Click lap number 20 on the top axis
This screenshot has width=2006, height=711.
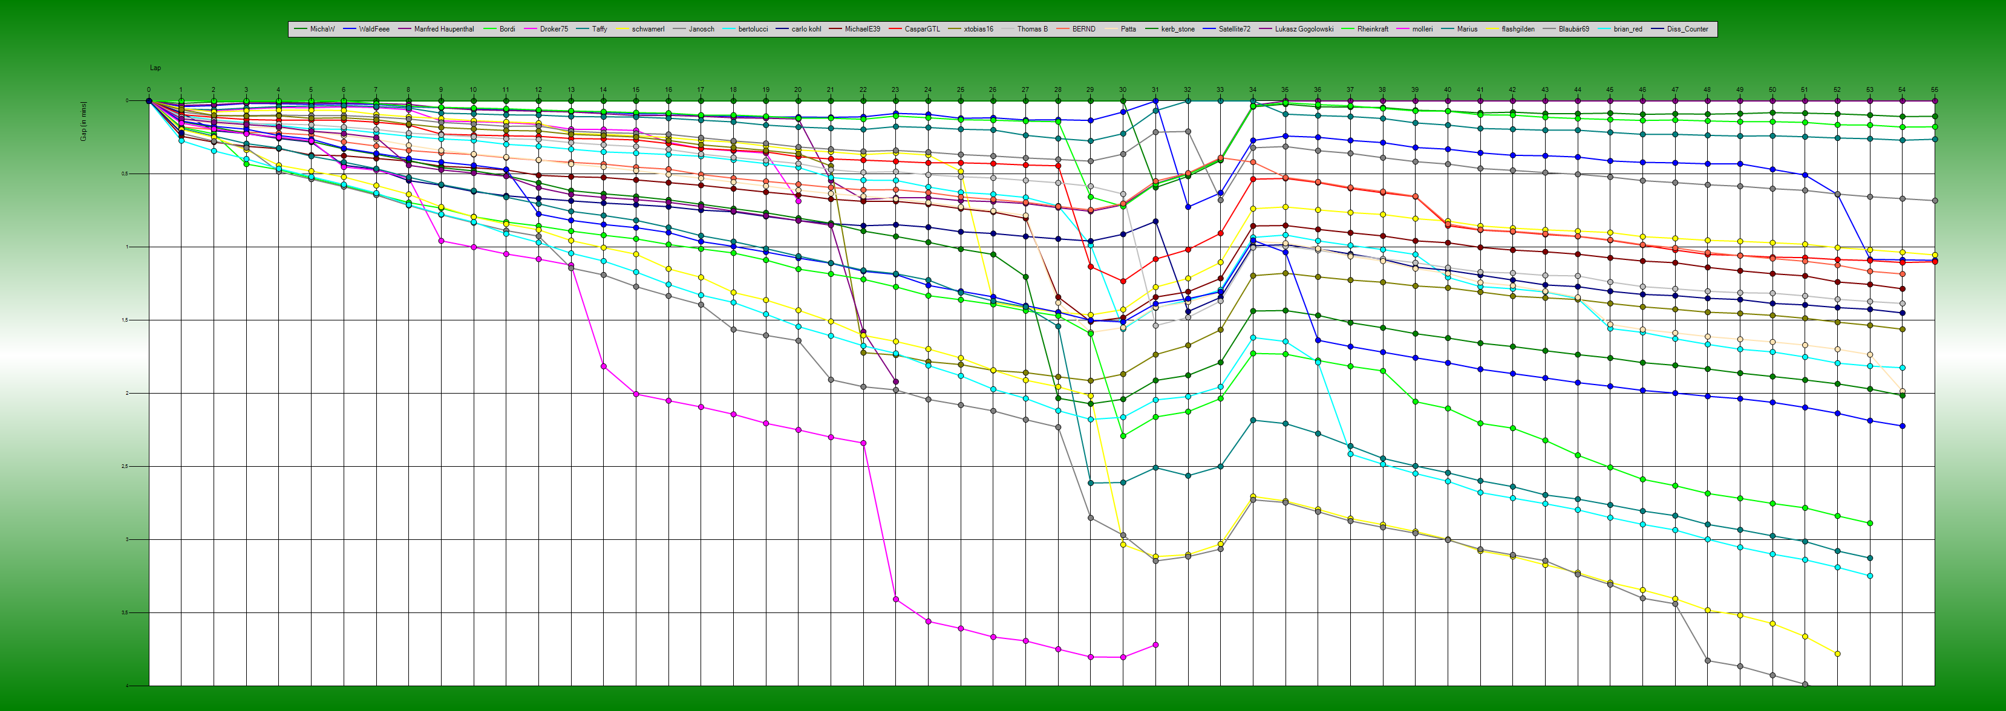click(798, 89)
